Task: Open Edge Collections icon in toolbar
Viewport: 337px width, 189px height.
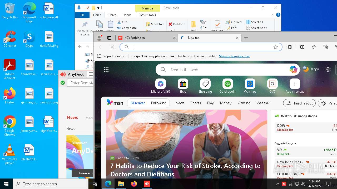Action: click(326, 47)
